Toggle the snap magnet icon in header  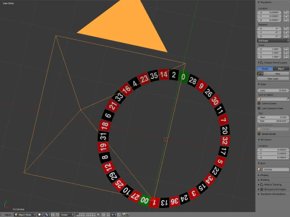click(x=108, y=215)
